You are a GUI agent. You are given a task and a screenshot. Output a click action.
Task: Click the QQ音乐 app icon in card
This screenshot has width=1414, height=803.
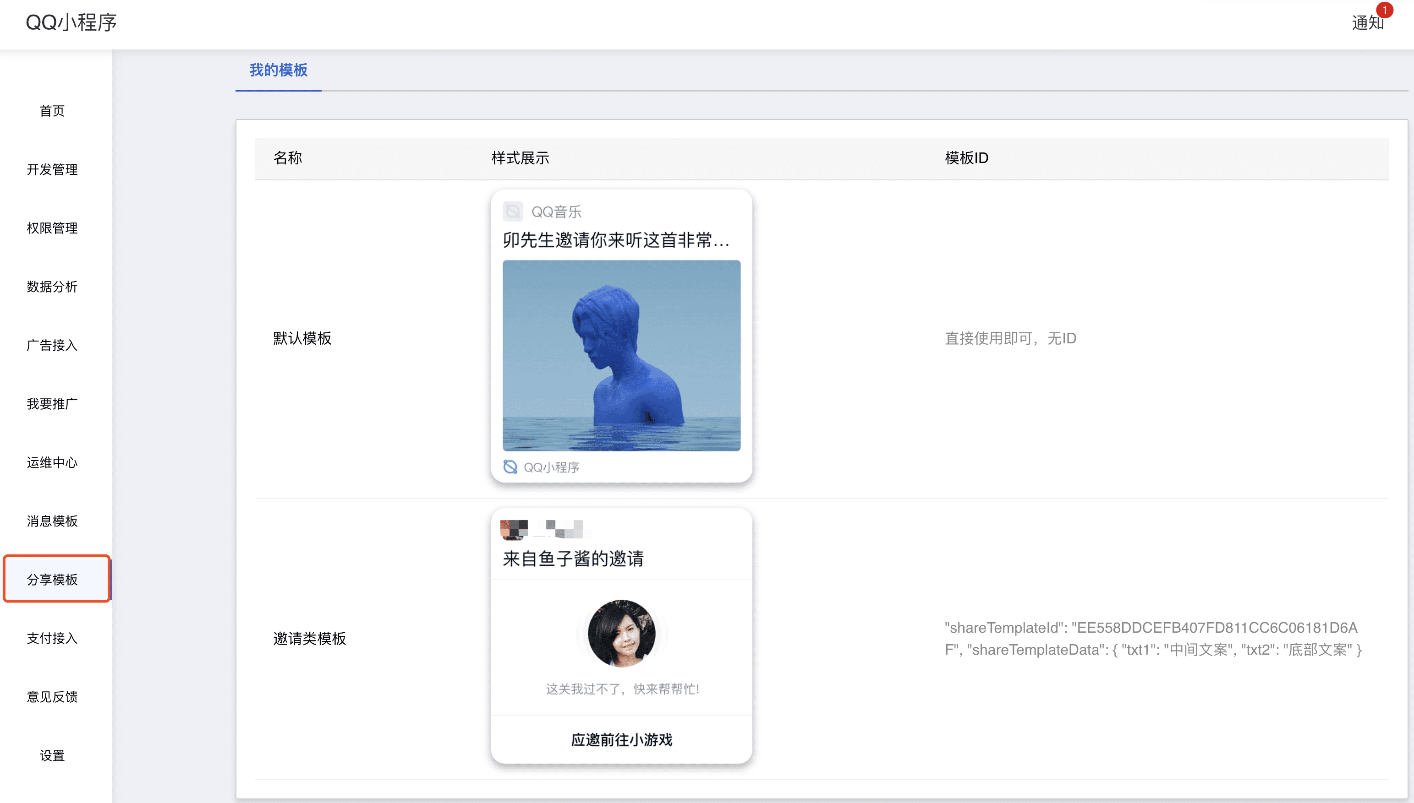pyautogui.click(x=513, y=211)
